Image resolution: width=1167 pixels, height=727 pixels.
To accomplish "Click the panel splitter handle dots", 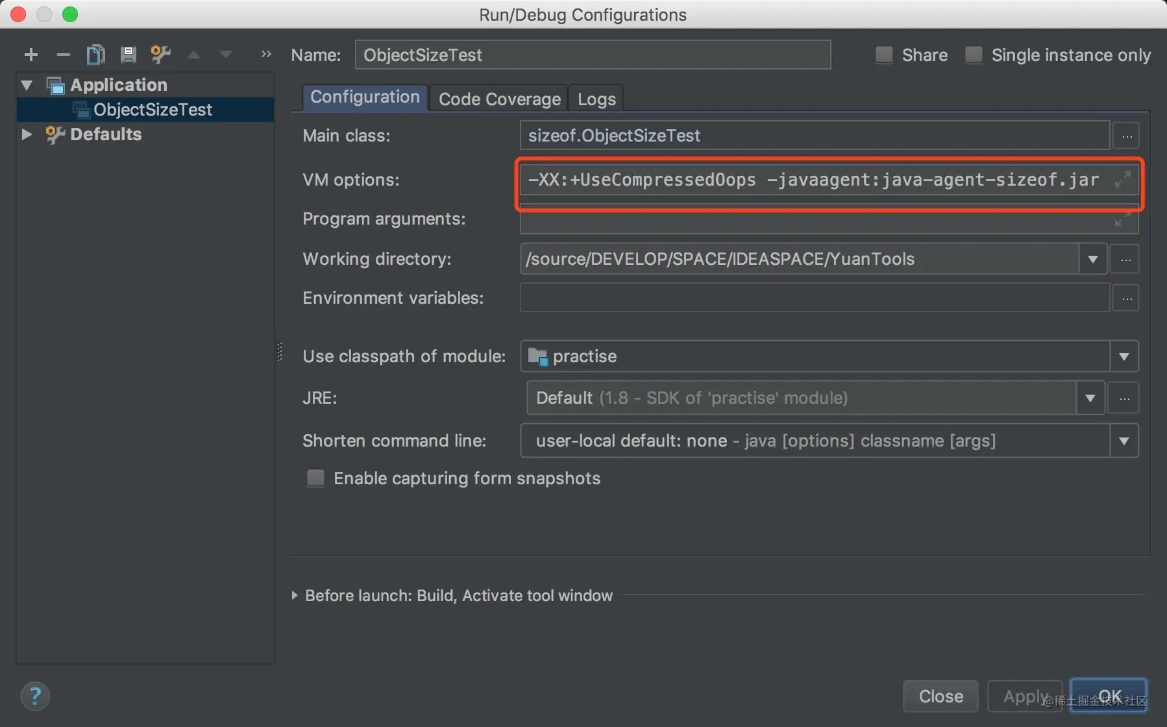I will [280, 352].
